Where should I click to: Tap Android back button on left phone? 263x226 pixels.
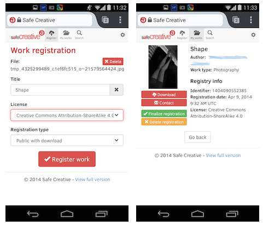tap(33, 214)
